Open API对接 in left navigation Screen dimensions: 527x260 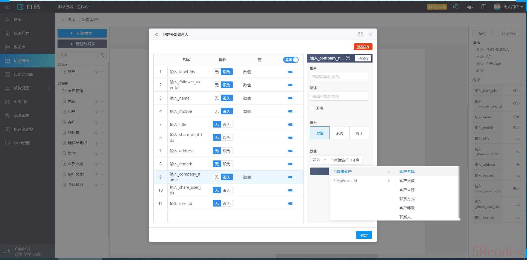point(27,102)
